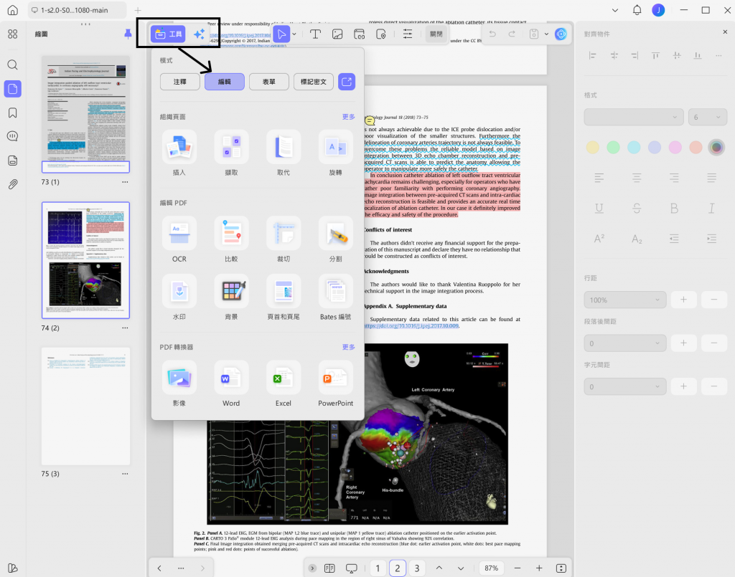The height and width of the screenshot is (577, 735).
Task: Pick the yellow color swatch
Action: coord(592,148)
